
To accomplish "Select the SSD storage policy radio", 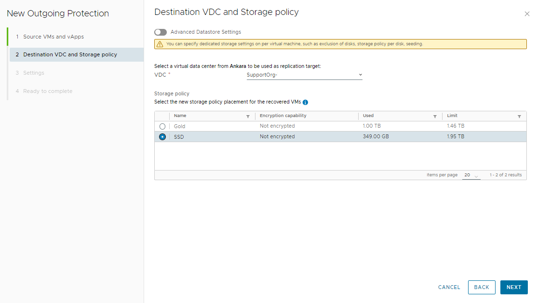I will click(x=162, y=137).
